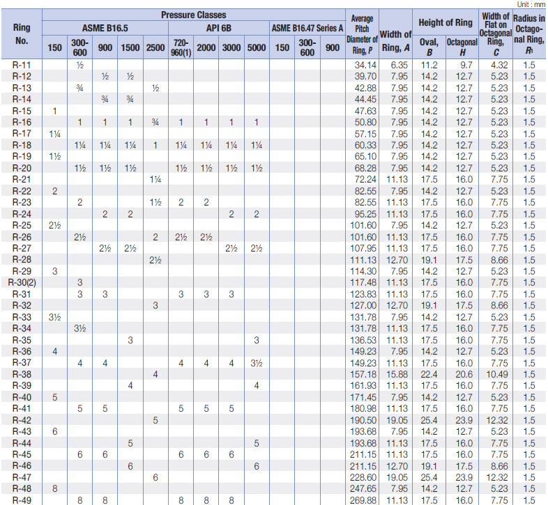548x505 pixels.
Task: Click width value 6.35 in R-11 row
Action: [399, 65]
